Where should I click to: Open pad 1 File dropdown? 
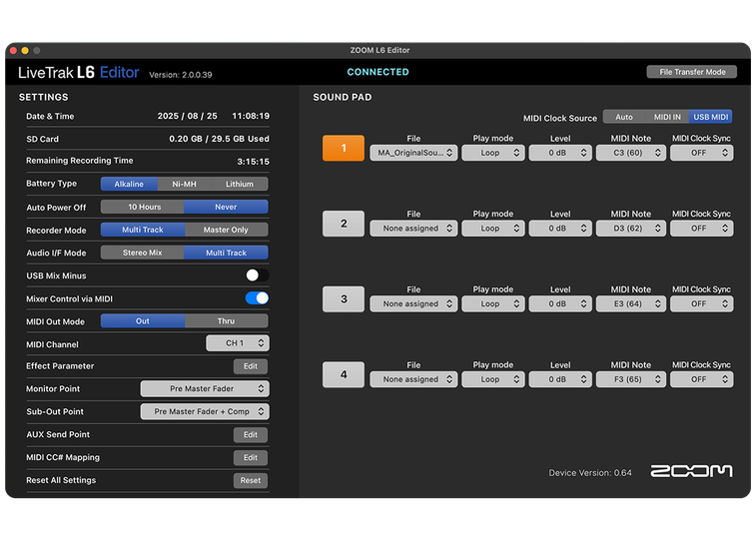(x=413, y=153)
